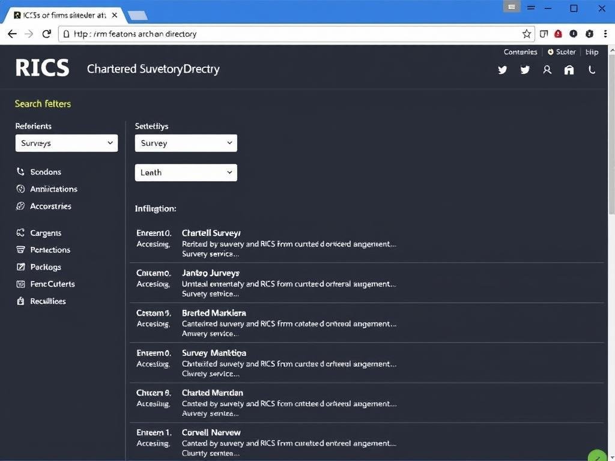Click the icon beside Accorstries
The image size is (615, 461).
coord(20,206)
